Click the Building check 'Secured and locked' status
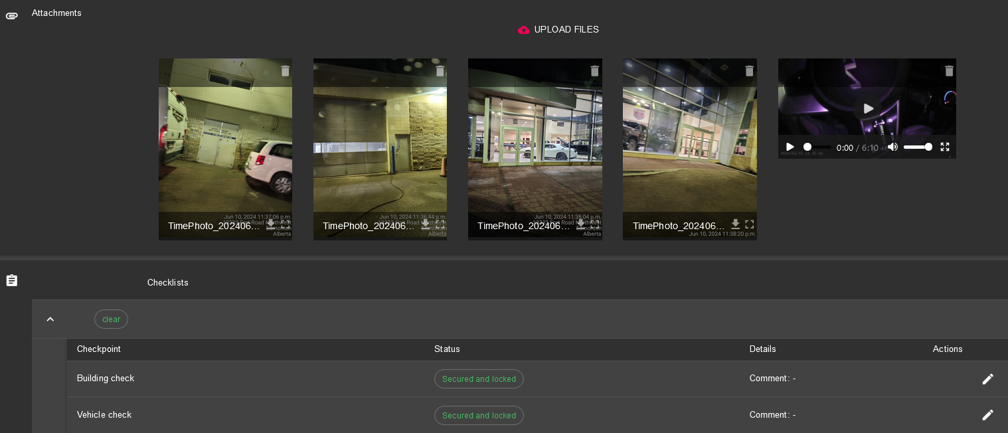Image resolution: width=1008 pixels, height=433 pixels. pos(479,379)
